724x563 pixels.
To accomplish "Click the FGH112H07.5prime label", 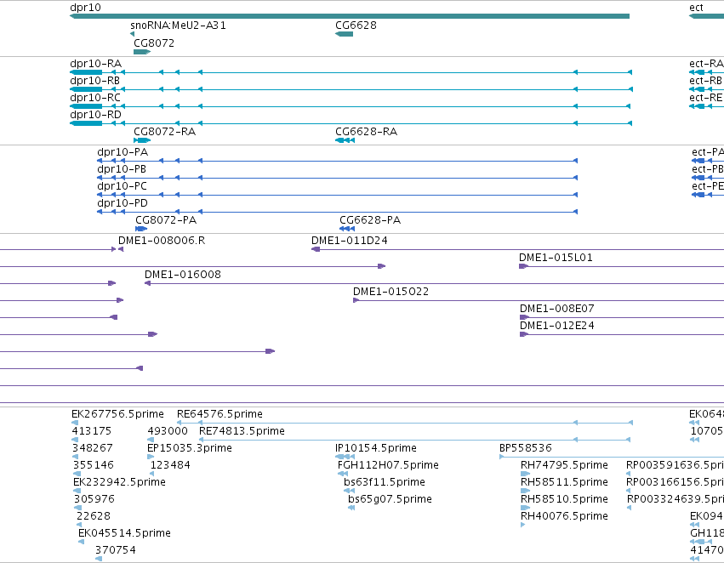I will (x=388, y=465).
